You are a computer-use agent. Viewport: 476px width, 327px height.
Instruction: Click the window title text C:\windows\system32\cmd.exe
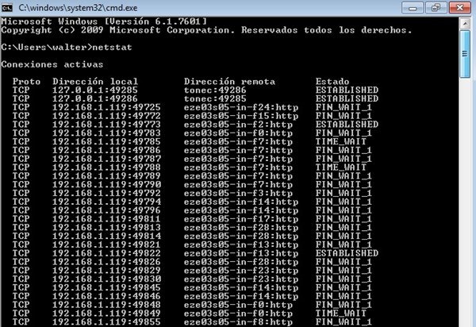(x=78, y=8)
